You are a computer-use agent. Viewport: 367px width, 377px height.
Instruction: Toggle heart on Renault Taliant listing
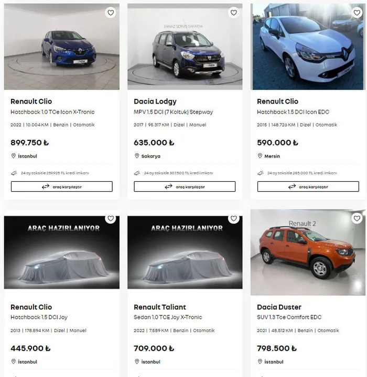234,218
